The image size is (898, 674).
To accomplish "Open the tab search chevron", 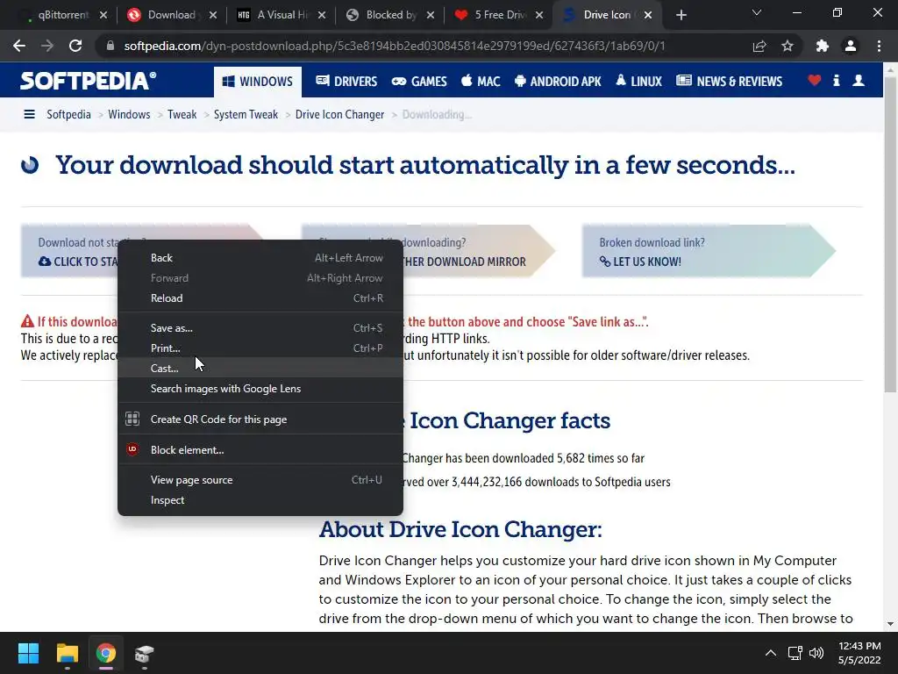I will (x=757, y=12).
